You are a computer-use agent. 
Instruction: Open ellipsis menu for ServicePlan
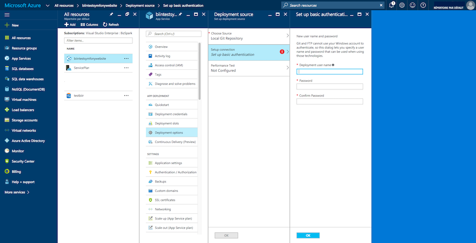coord(126,68)
